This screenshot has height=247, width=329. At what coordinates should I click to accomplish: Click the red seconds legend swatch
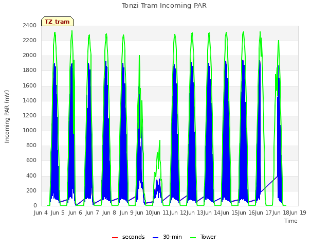(x=115, y=238)
